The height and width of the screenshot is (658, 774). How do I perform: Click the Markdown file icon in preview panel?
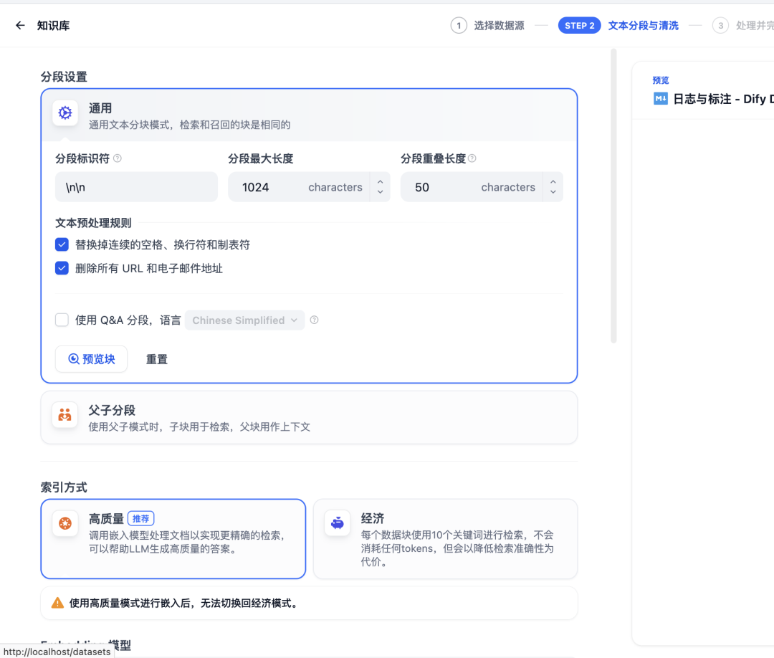(660, 99)
